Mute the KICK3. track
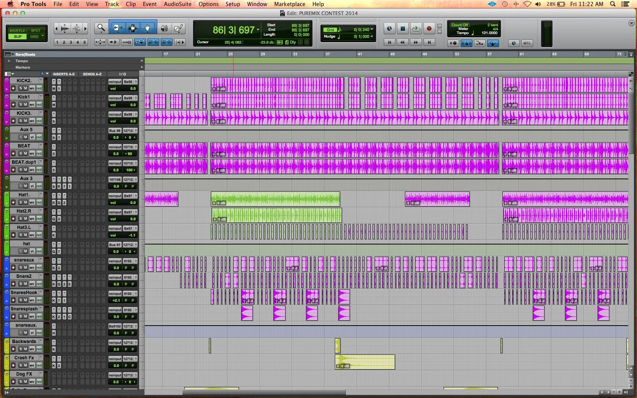Viewport: 637px width, 398px height. (x=25, y=121)
